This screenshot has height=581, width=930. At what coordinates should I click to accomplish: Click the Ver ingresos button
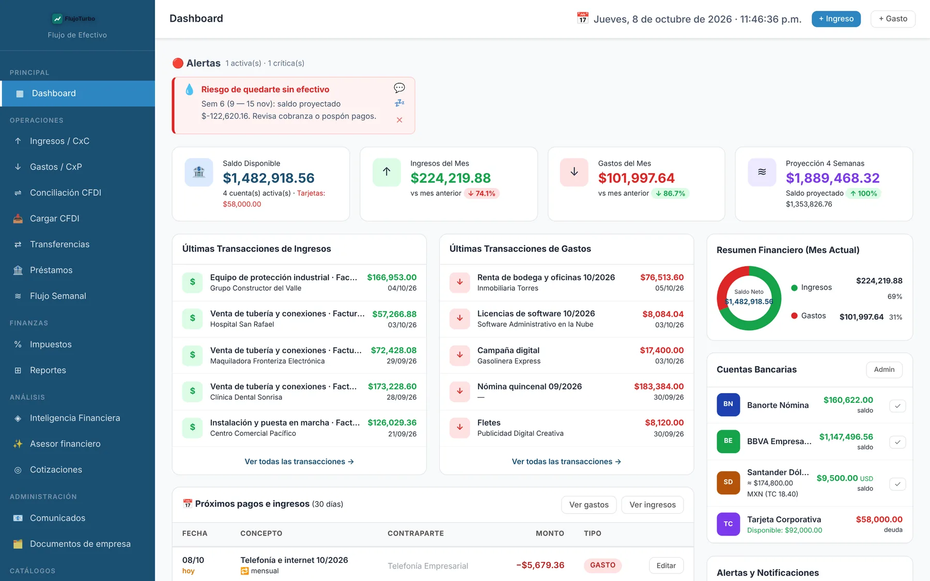653,505
